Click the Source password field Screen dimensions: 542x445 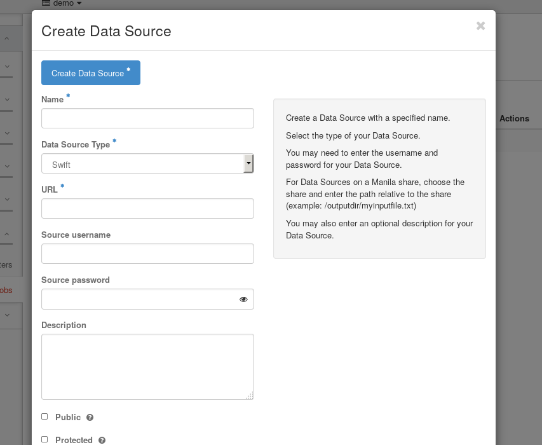click(x=147, y=299)
